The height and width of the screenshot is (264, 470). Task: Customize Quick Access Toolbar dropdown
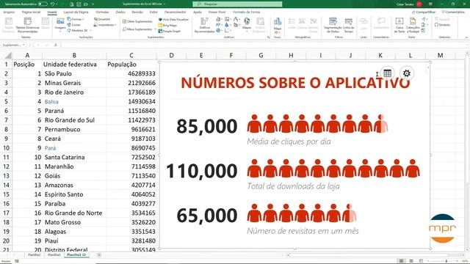[93, 4]
